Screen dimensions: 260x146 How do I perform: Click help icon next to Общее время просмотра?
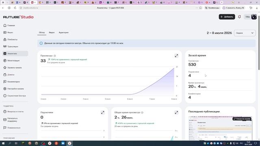click(142, 113)
